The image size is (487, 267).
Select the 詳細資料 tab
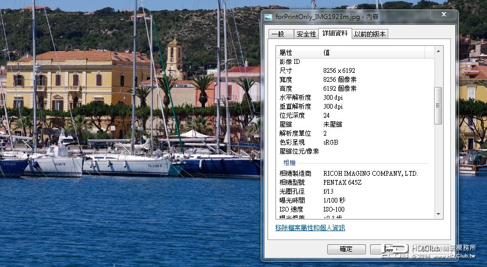tap(335, 33)
